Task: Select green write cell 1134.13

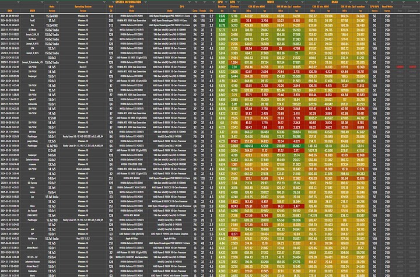Action: coord(249,146)
